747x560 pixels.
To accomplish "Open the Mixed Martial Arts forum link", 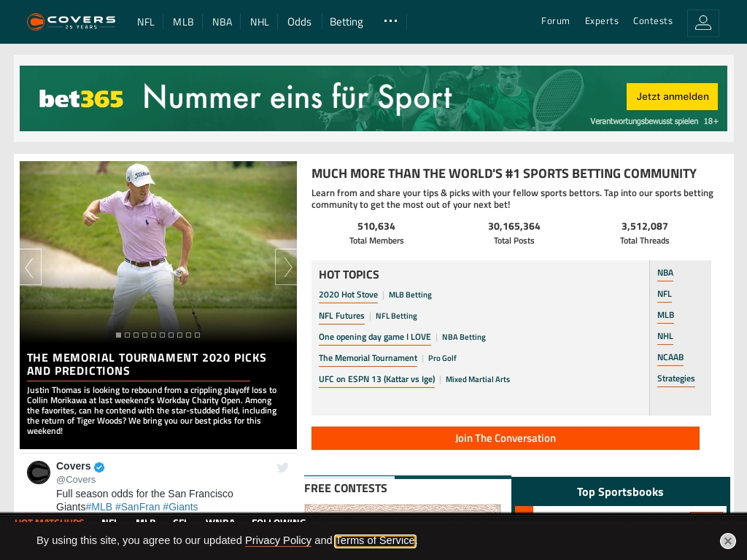I will [x=478, y=379].
